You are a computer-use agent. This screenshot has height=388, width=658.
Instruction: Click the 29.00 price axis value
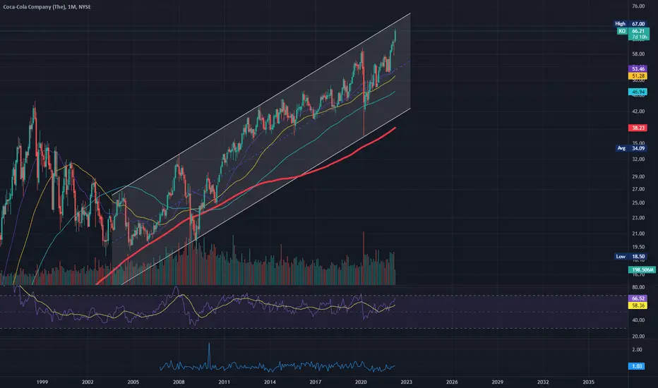click(x=638, y=176)
